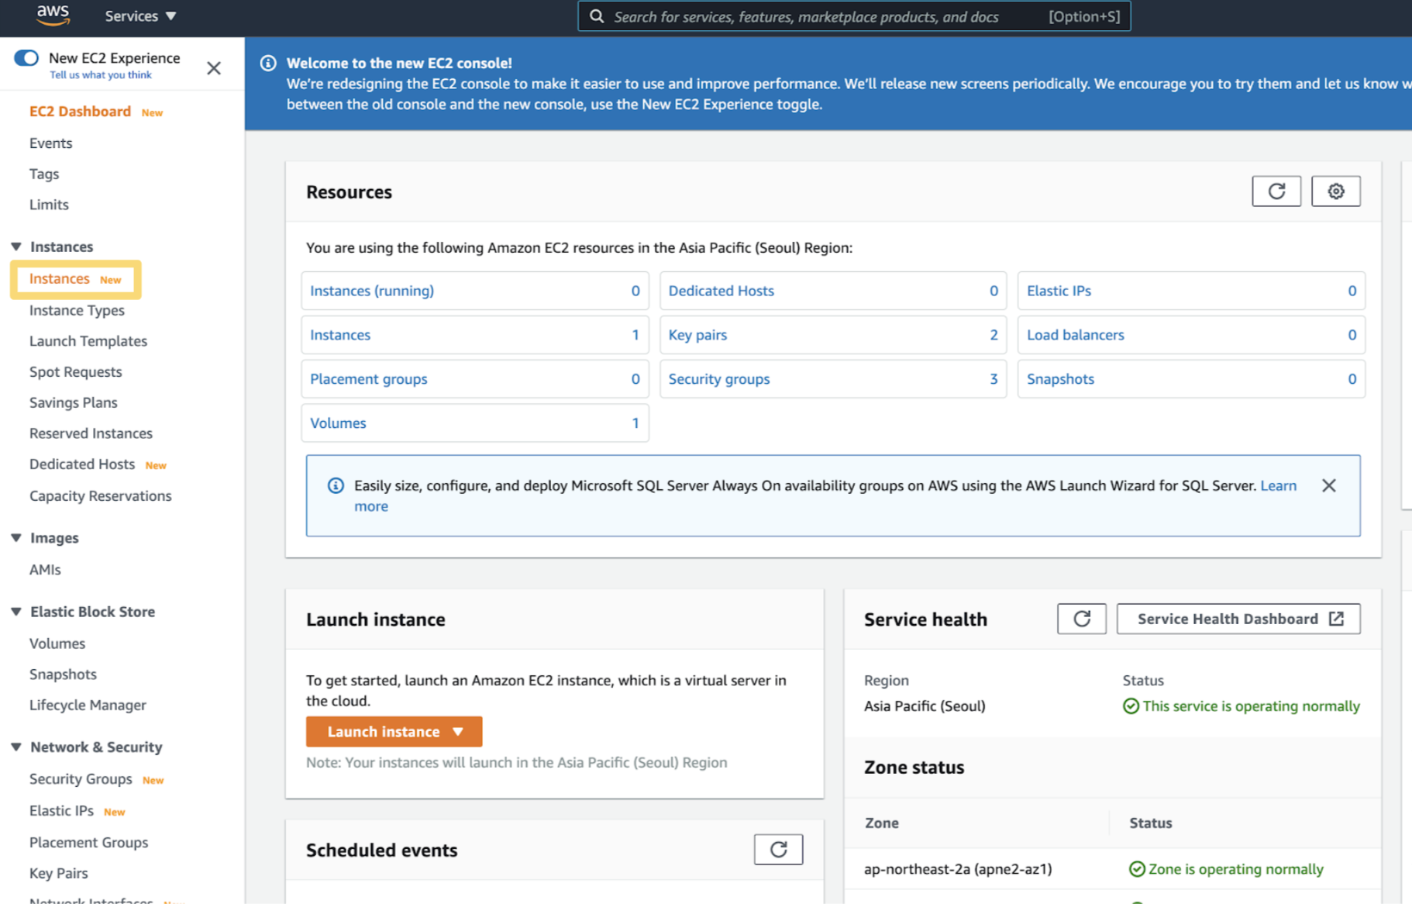
Task: Open Placement Groups in sidebar
Action: (88, 843)
